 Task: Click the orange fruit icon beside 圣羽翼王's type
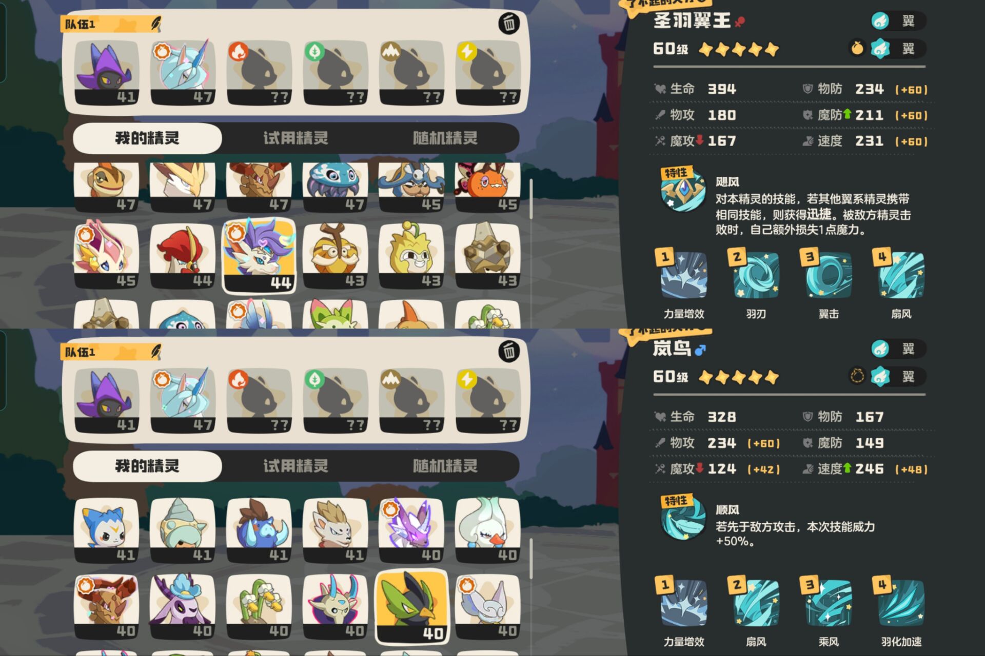(x=857, y=49)
